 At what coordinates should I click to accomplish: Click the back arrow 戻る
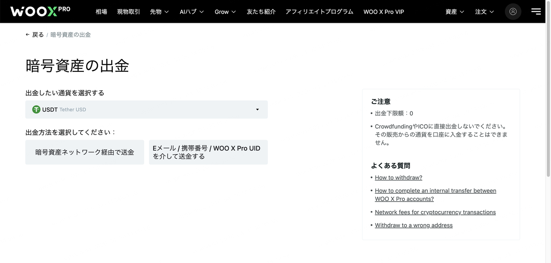pyautogui.click(x=34, y=35)
